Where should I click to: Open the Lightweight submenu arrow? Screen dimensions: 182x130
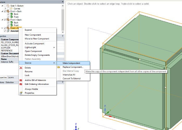(54, 47)
